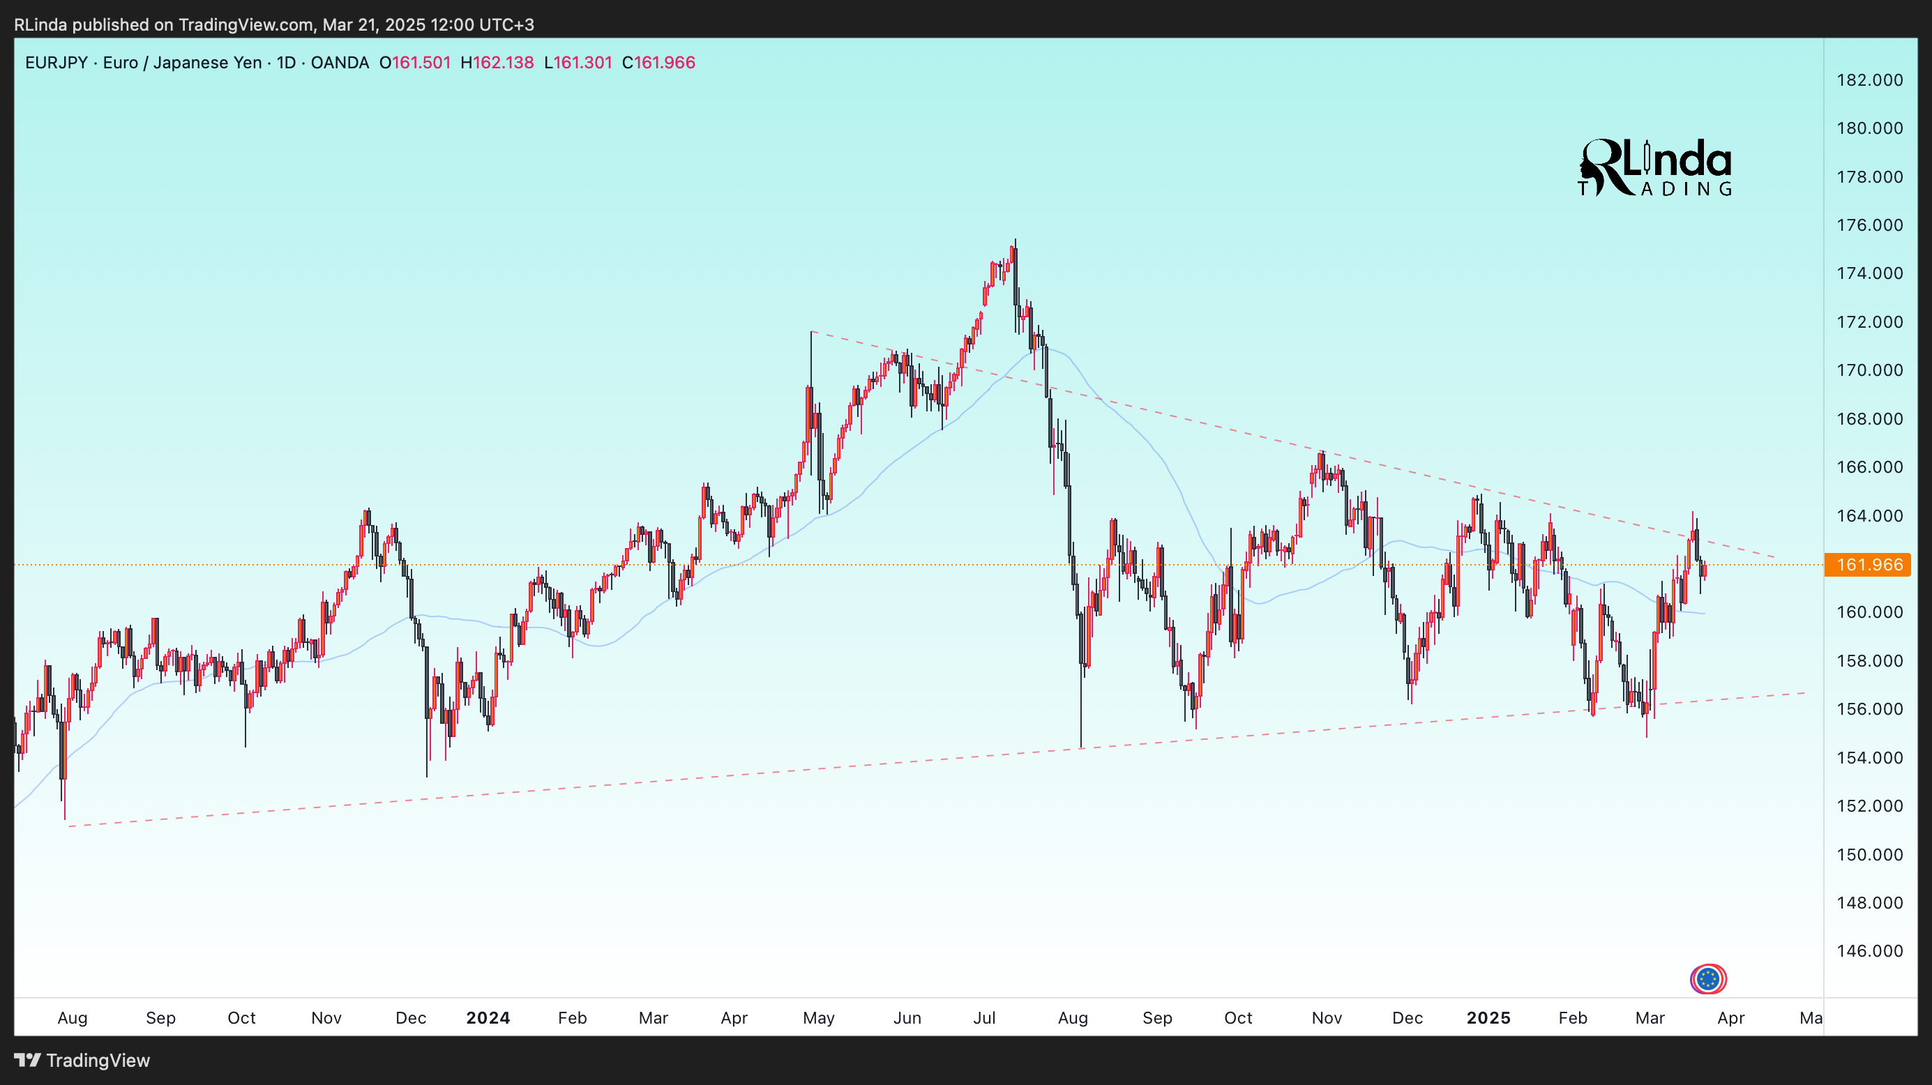Click the open value O161.501
The image size is (1932, 1085).
tap(415, 62)
